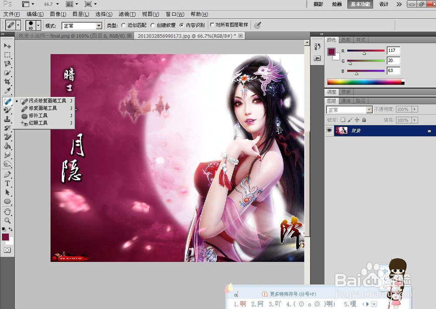Select the Lasso tool
This screenshot has width=436, height=309.
(7, 64)
